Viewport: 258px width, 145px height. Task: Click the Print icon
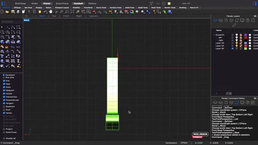click(18, 12)
